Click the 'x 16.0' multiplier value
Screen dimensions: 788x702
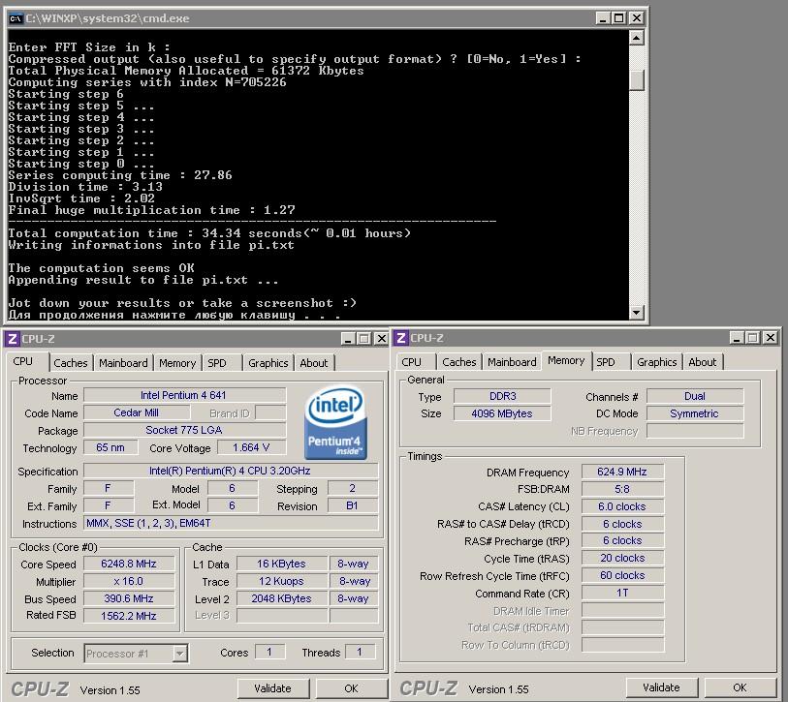click(x=129, y=582)
